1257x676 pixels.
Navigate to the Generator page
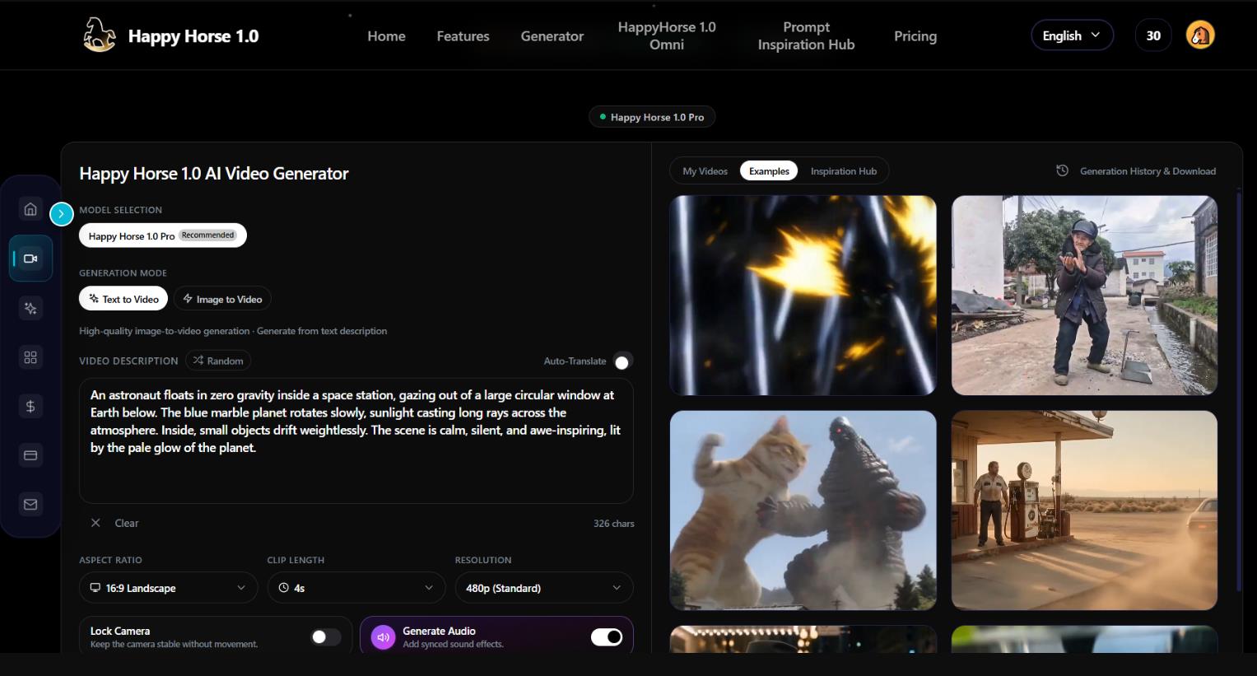tap(552, 36)
